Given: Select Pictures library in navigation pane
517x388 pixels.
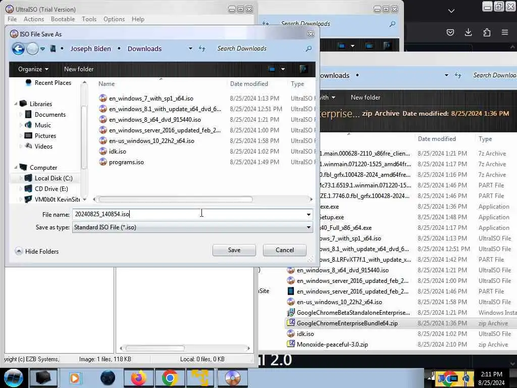Looking at the screenshot, I should coord(40,135).
